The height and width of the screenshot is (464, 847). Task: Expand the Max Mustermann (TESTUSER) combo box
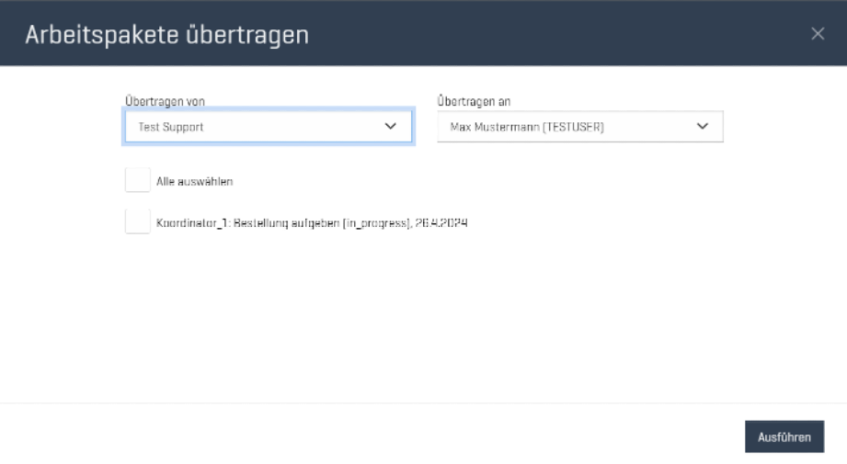[579, 127]
